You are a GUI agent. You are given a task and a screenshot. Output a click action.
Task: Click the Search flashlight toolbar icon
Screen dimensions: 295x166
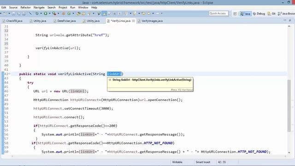pyautogui.click(x=89, y=13)
